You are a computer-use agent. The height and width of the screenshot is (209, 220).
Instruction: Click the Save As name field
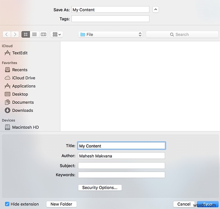110,10
